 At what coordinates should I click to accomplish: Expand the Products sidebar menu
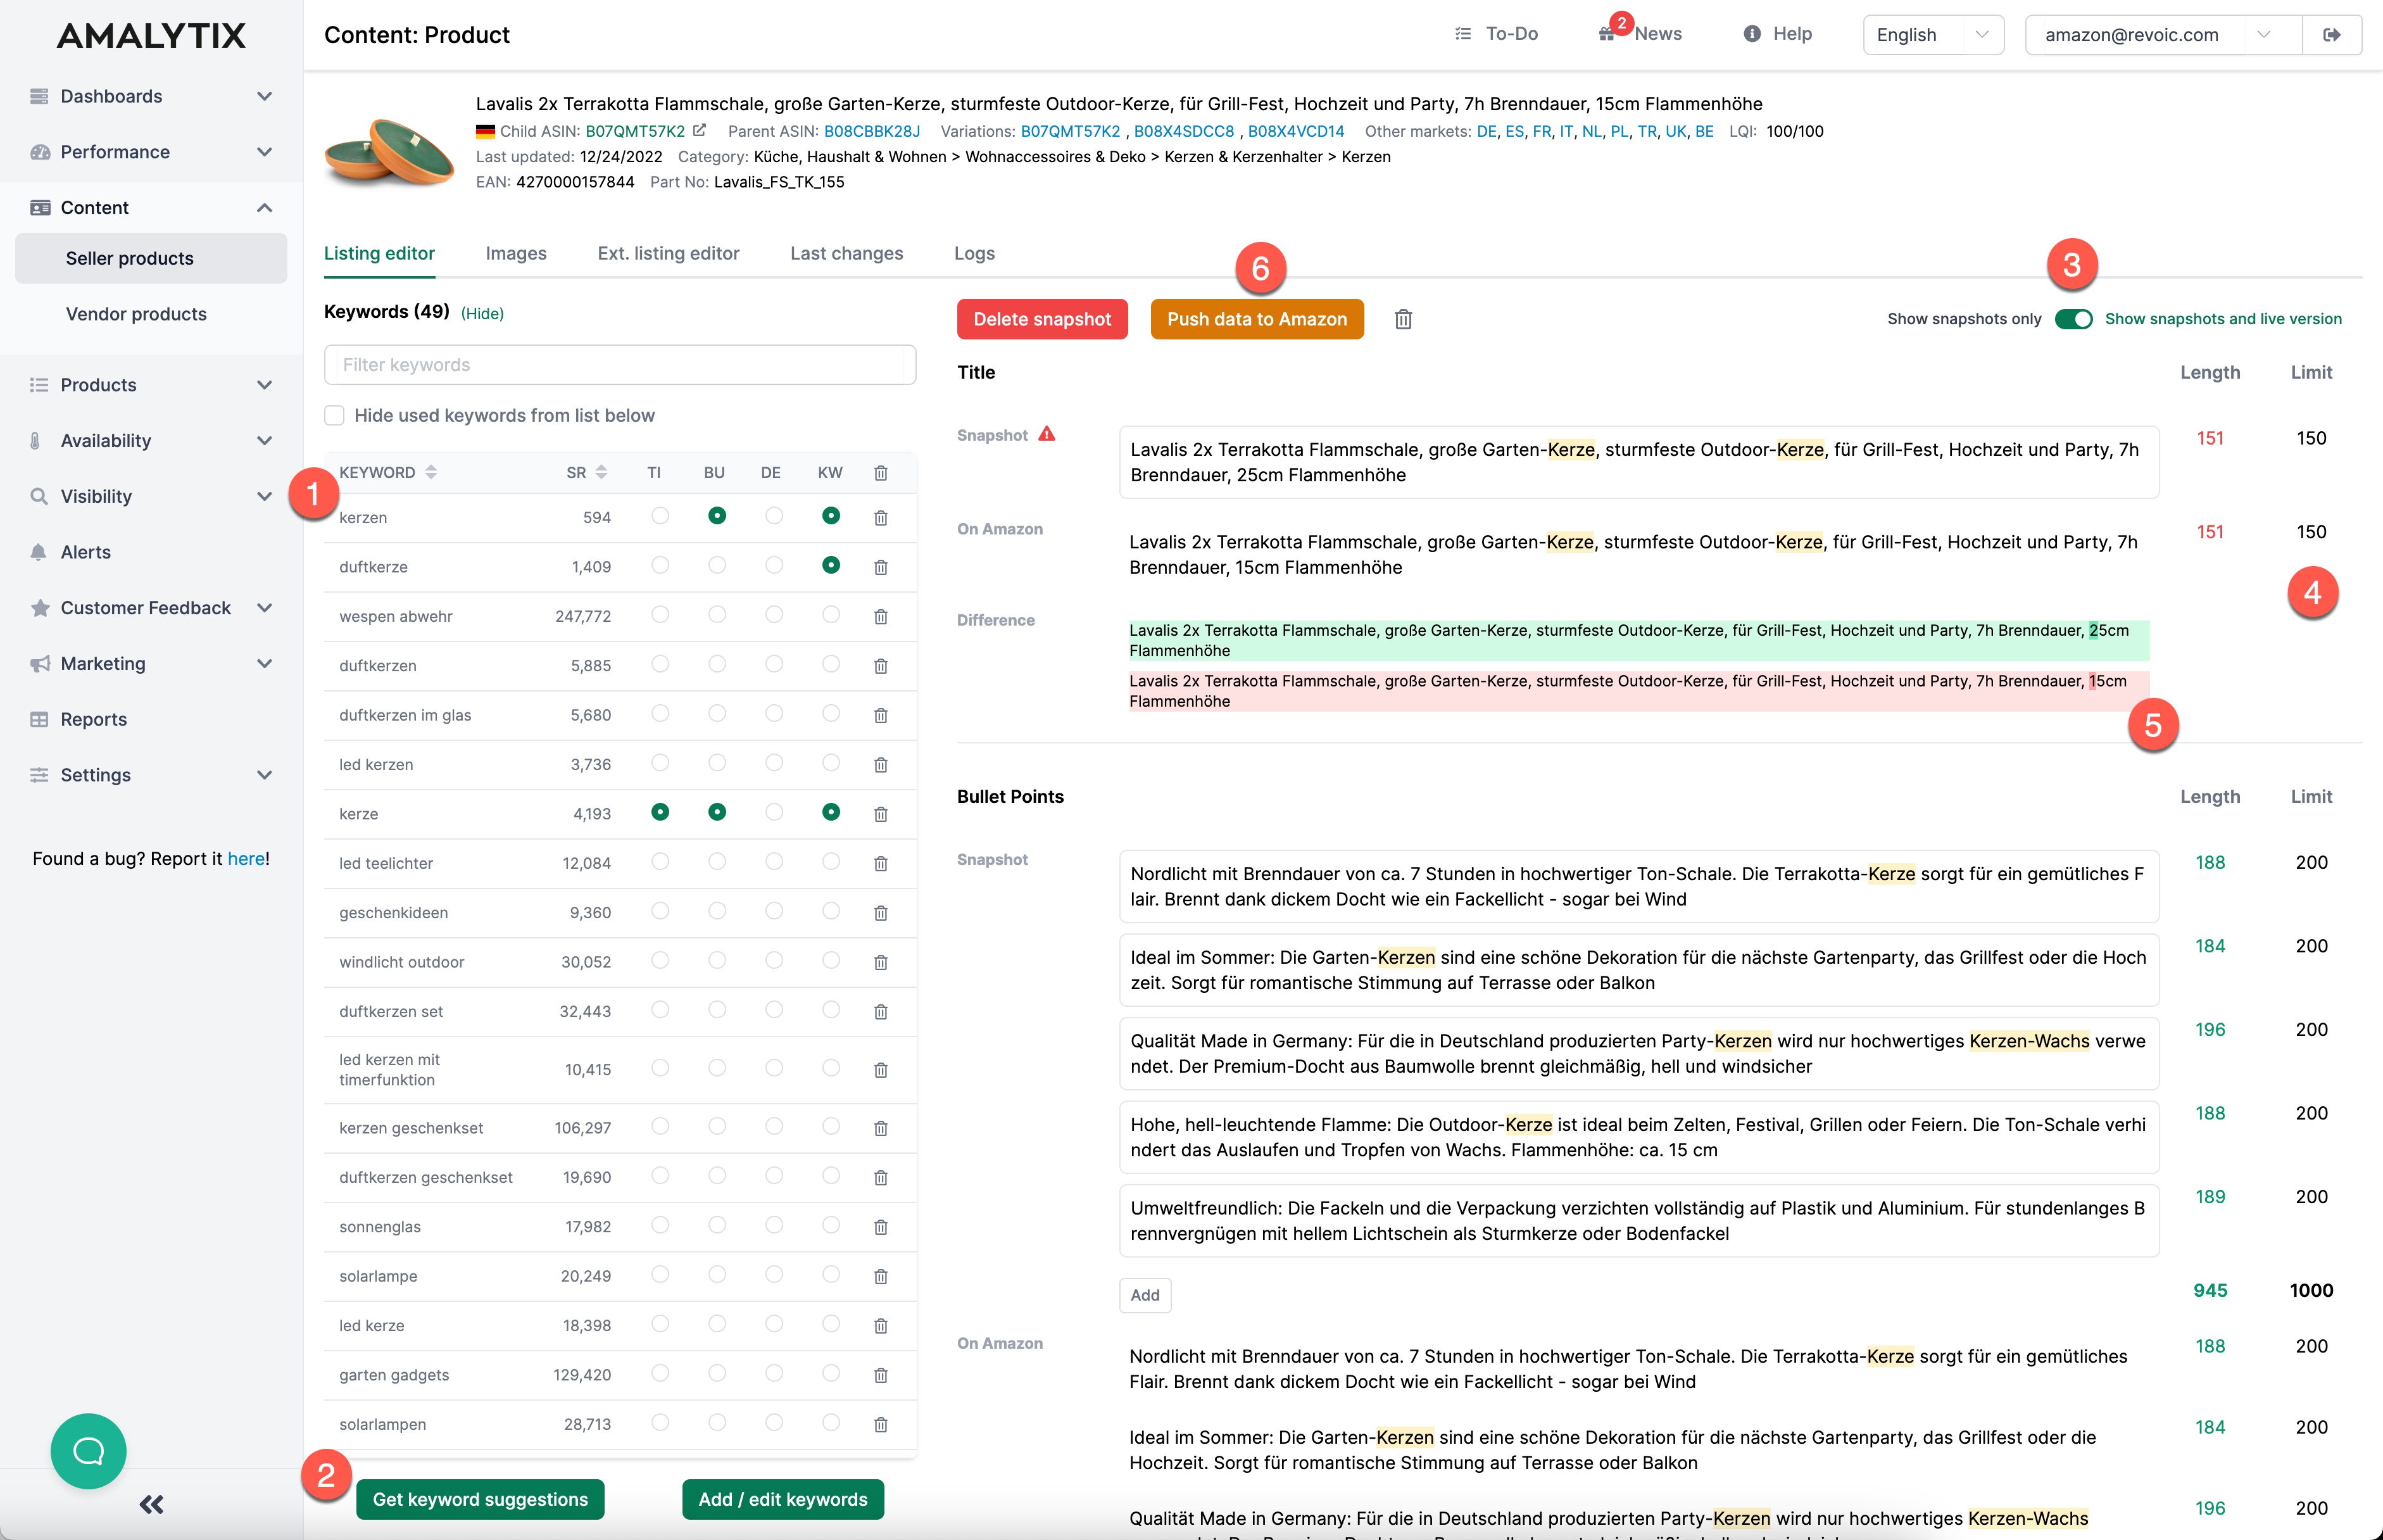click(152, 385)
